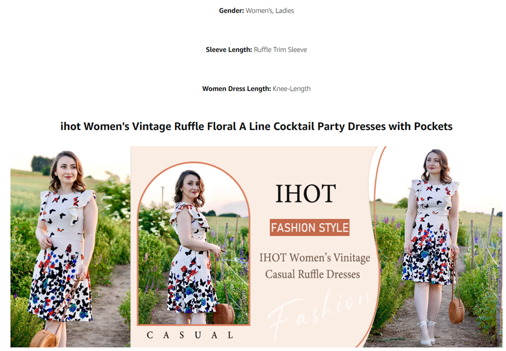Click the white heels in the right photo

pos(427,332)
